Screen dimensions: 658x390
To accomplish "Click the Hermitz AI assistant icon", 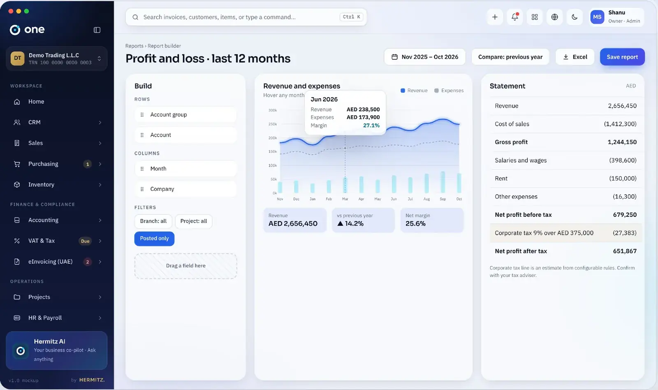I will 21,351.
